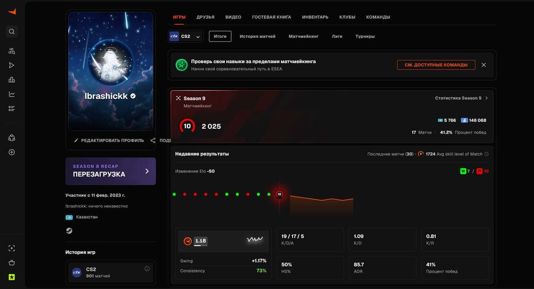Image resolution: width=534 pixels, height=289 pixels.
Task: Open the find players icon in sidebar
Action: click(x=12, y=51)
